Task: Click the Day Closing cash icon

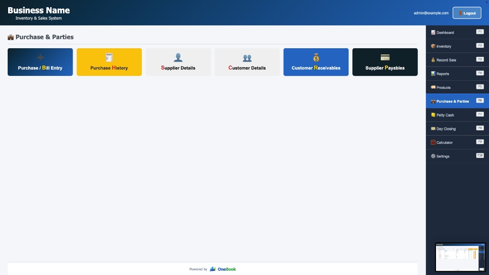Action: pyautogui.click(x=433, y=128)
